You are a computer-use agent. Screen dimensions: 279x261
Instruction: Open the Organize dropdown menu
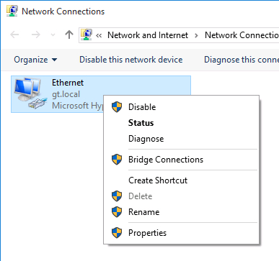pyautogui.click(x=35, y=60)
